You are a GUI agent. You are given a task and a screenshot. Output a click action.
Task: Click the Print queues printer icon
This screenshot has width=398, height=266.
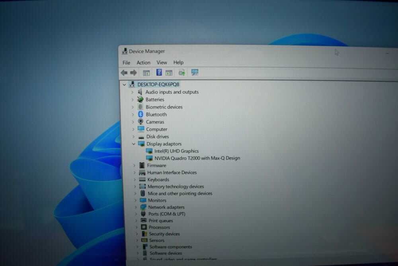click(144, 221)
